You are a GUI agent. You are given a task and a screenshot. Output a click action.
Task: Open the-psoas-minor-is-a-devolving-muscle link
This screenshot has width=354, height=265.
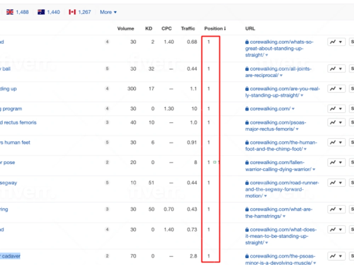[280, 259]
